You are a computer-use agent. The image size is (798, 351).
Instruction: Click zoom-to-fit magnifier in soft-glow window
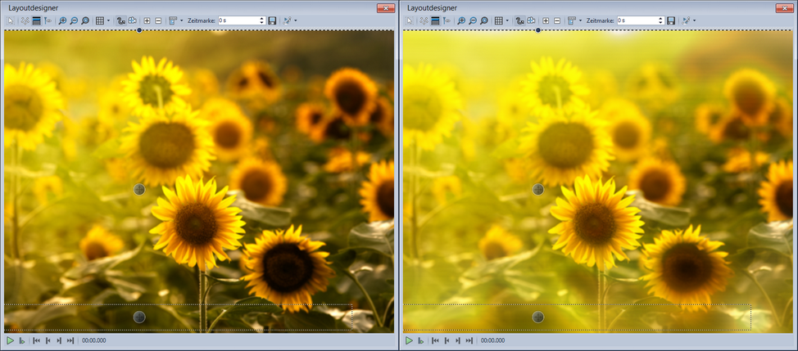coord(484,20)
